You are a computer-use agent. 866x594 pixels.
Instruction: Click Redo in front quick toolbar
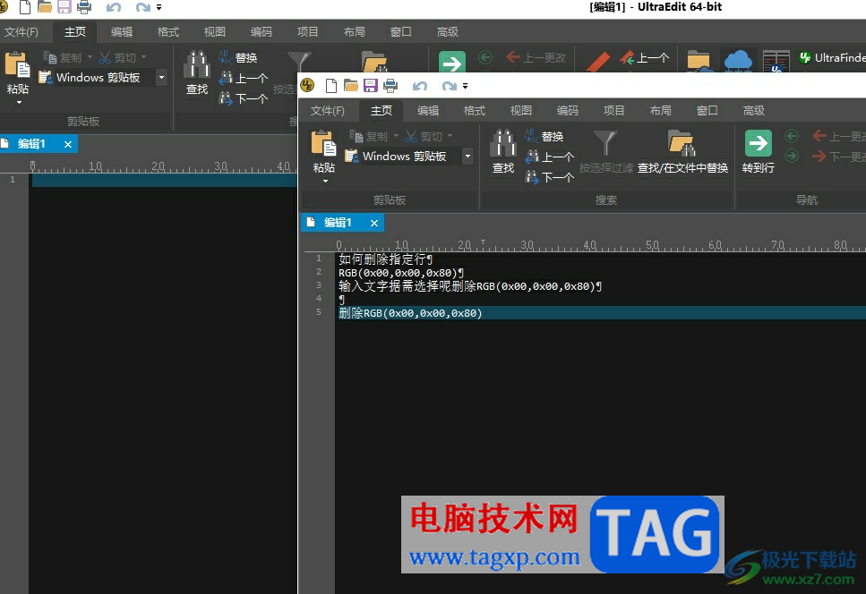click(x=449, y=86)
